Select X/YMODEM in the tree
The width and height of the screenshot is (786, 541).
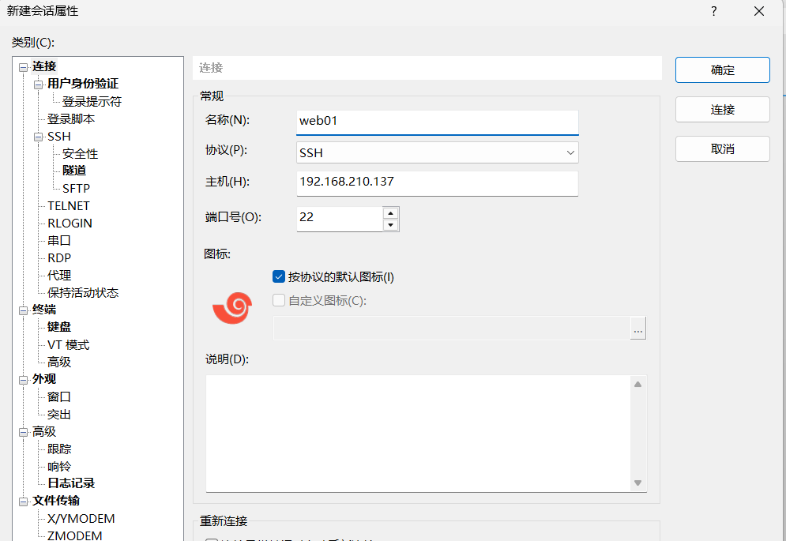(x=81, y=518)
